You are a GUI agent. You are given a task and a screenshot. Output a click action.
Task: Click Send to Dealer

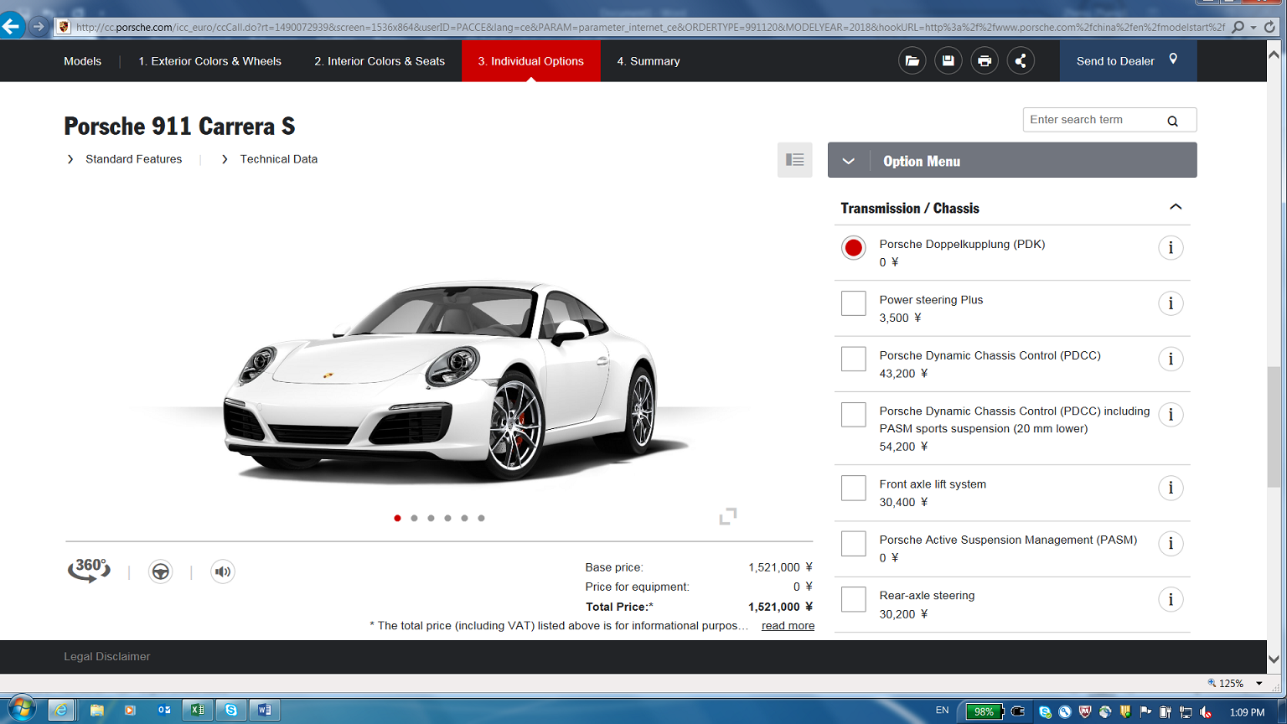(1128, 61)
